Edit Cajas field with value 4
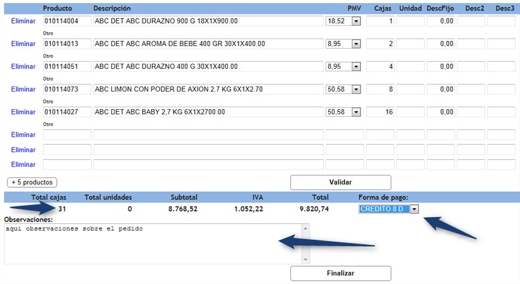Image resolution: width=520 pixels, height=284 pixels. tap(380, 66)
